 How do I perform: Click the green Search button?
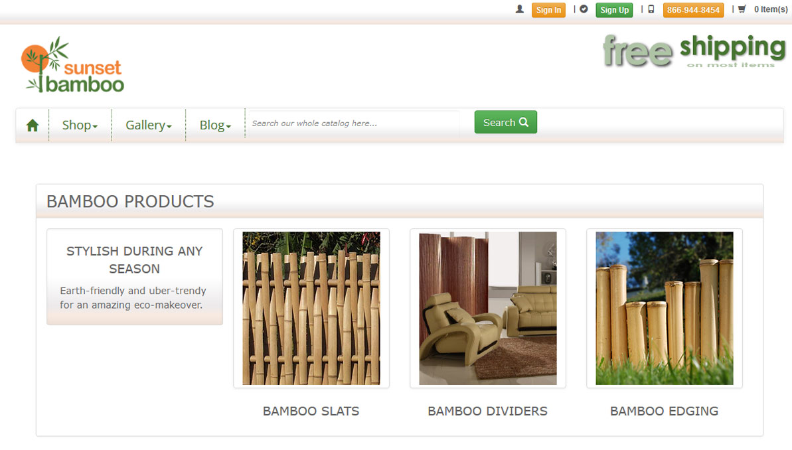(x=506, y=122)
